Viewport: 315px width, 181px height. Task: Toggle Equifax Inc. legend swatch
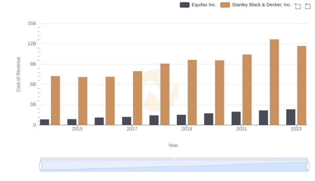click(184, 5)
